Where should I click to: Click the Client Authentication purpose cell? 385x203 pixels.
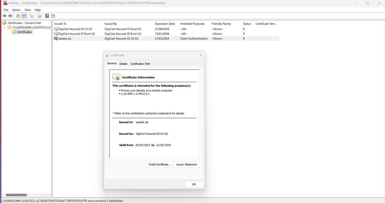pos(194,39)
